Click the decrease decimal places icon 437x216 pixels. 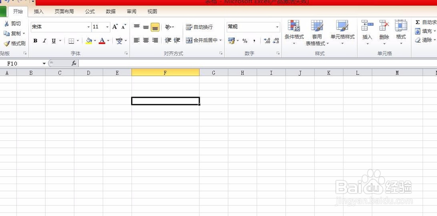pyautogui.click(x=276, y=41)
